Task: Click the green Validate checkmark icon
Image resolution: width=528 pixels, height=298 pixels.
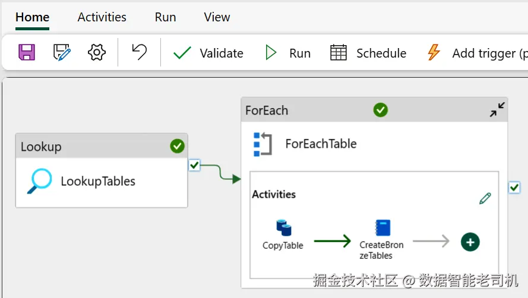Action: 182,53
